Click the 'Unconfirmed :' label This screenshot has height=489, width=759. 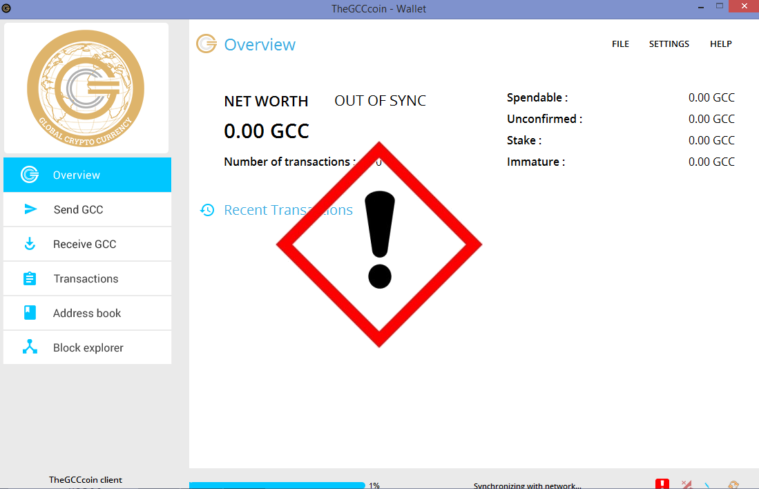545,119
